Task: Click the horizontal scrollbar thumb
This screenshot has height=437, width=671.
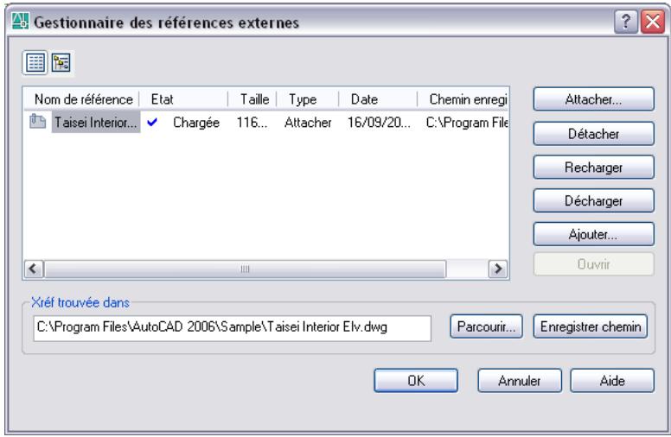Action: [x=245, y=269]
